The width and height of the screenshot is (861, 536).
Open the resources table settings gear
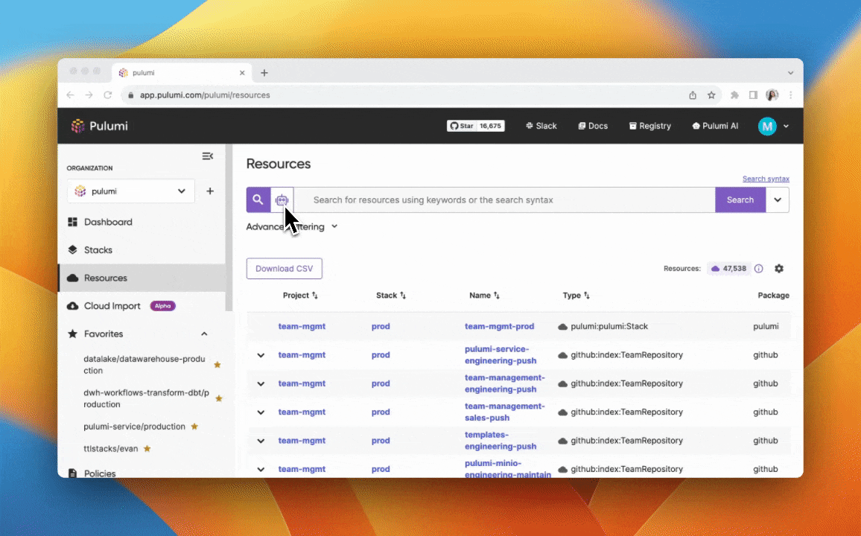coord(778,268)
